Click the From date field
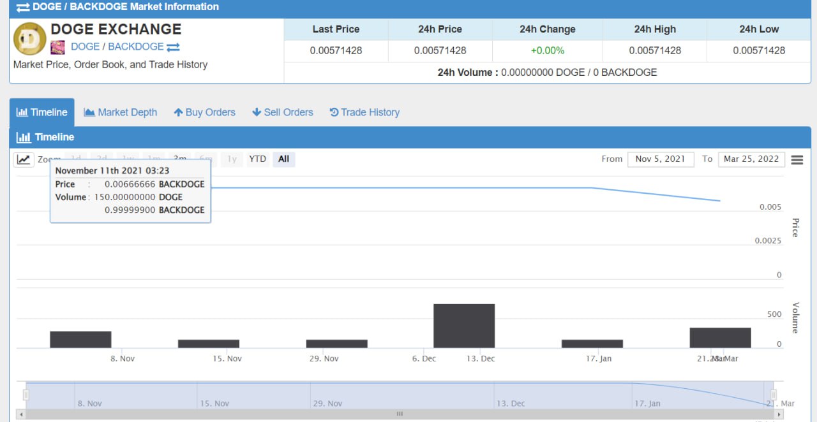Viewport: 817px width, 422px height. pos(661,159)
